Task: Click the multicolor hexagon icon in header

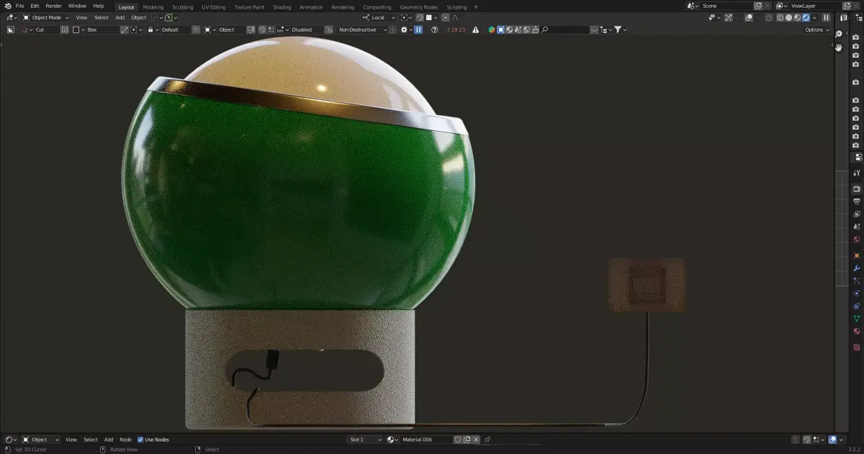Action: pyautogui.click(x=492, y=29)
